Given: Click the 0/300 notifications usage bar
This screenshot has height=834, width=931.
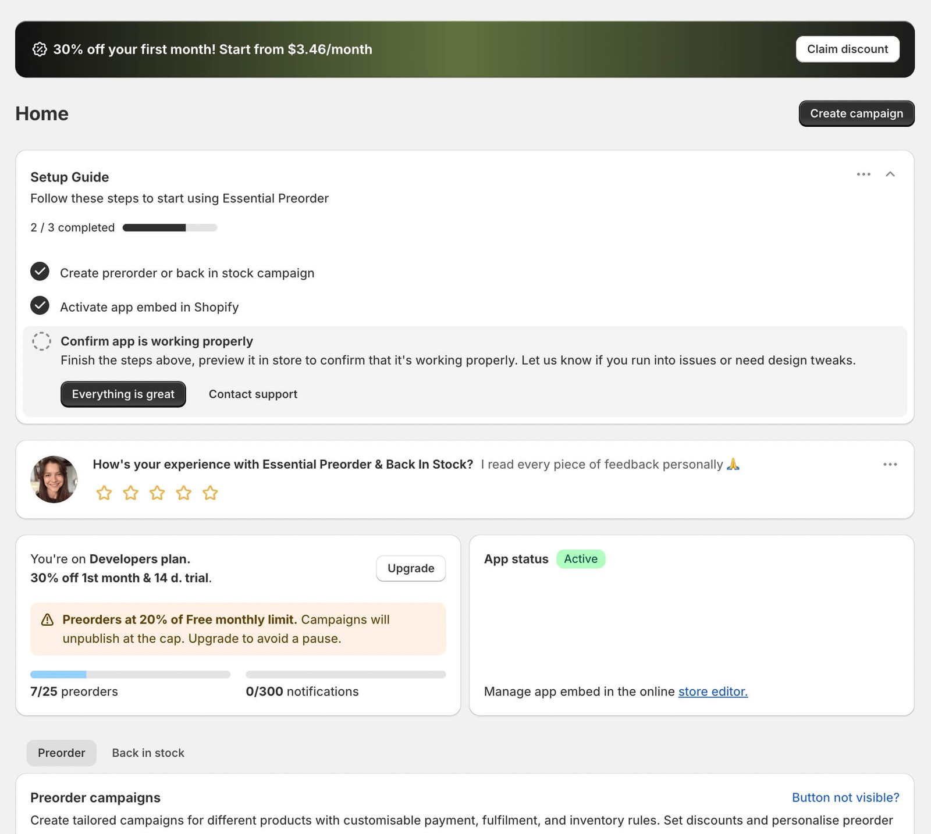Looking at the screenshot, I should pos(346,675).
